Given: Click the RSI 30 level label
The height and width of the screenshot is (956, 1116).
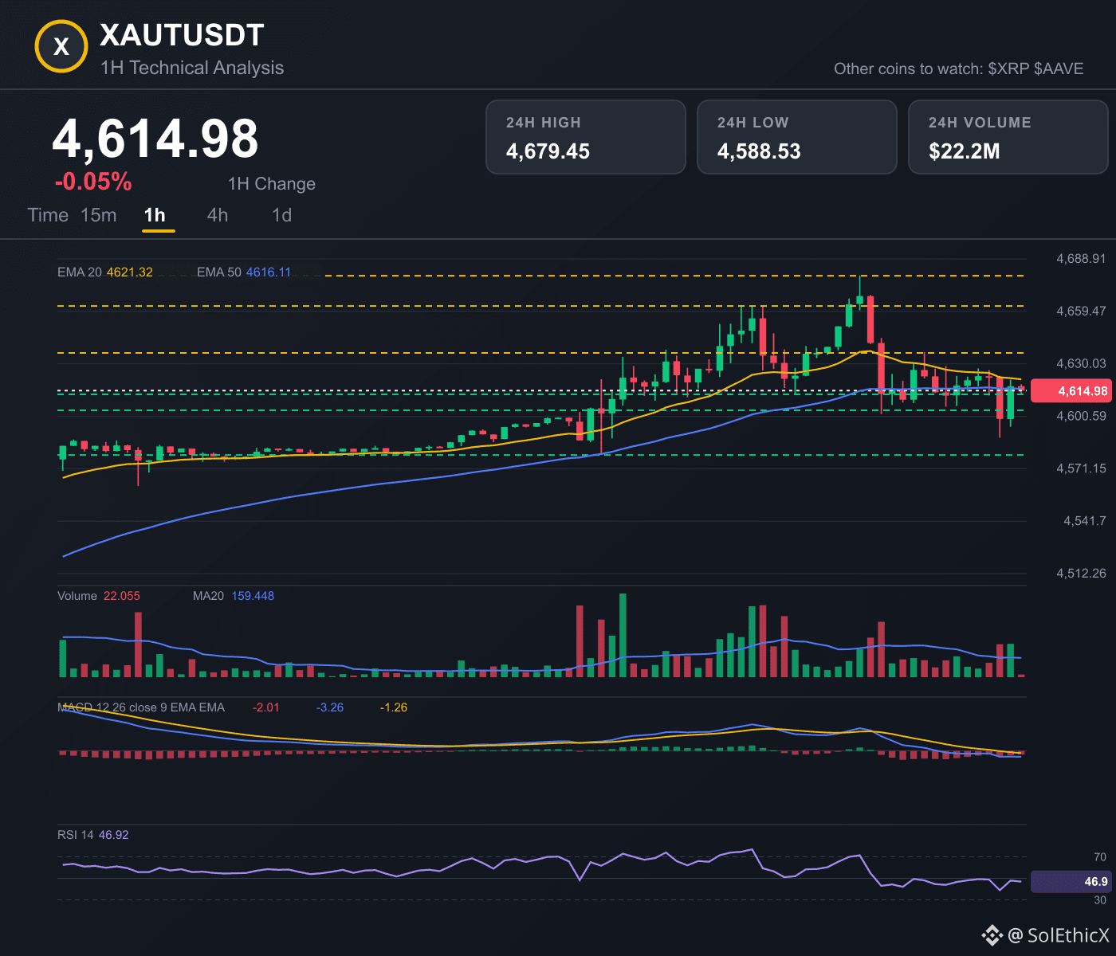Looking at the screenshot, I should [1100, 900].
